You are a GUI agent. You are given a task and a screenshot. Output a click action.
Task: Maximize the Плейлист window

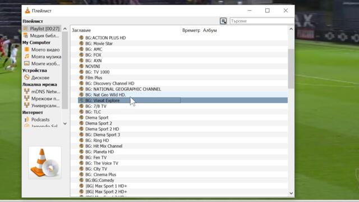click(x=268, y=11)
